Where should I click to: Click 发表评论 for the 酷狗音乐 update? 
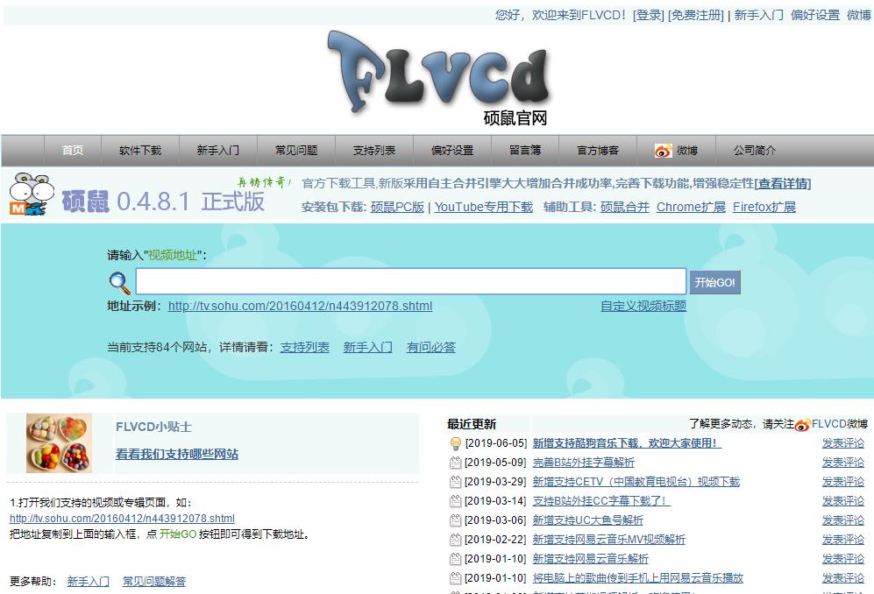coord(842,443)
